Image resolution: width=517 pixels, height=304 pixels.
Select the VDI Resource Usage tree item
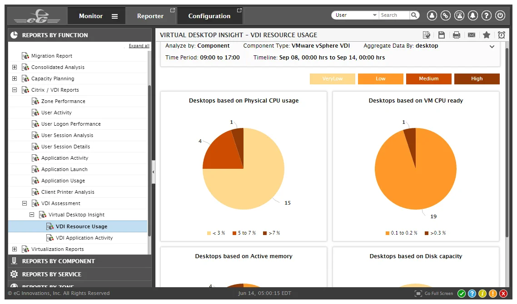click(x=78, y=226)
